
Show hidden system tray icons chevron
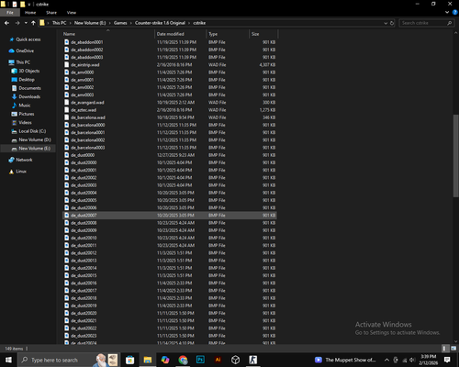386,360
